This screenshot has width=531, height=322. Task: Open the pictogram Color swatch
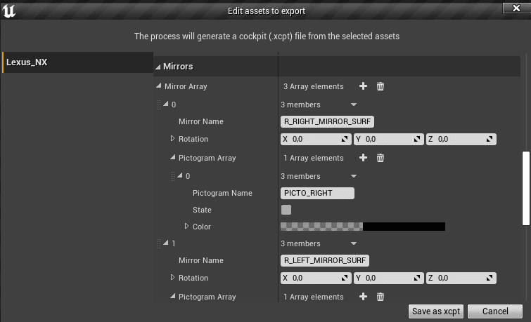click(363, 227)
